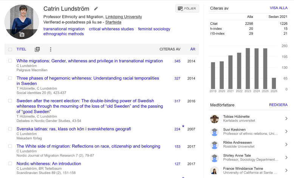Add article with plus icon in header

(37, 49)
